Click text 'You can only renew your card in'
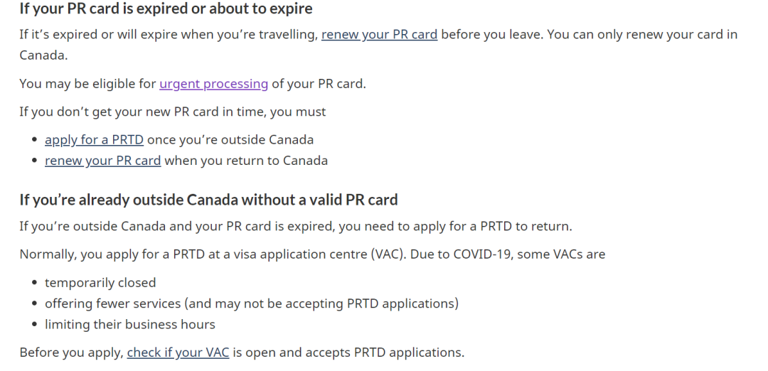768x371 pixels. (642, 35)
